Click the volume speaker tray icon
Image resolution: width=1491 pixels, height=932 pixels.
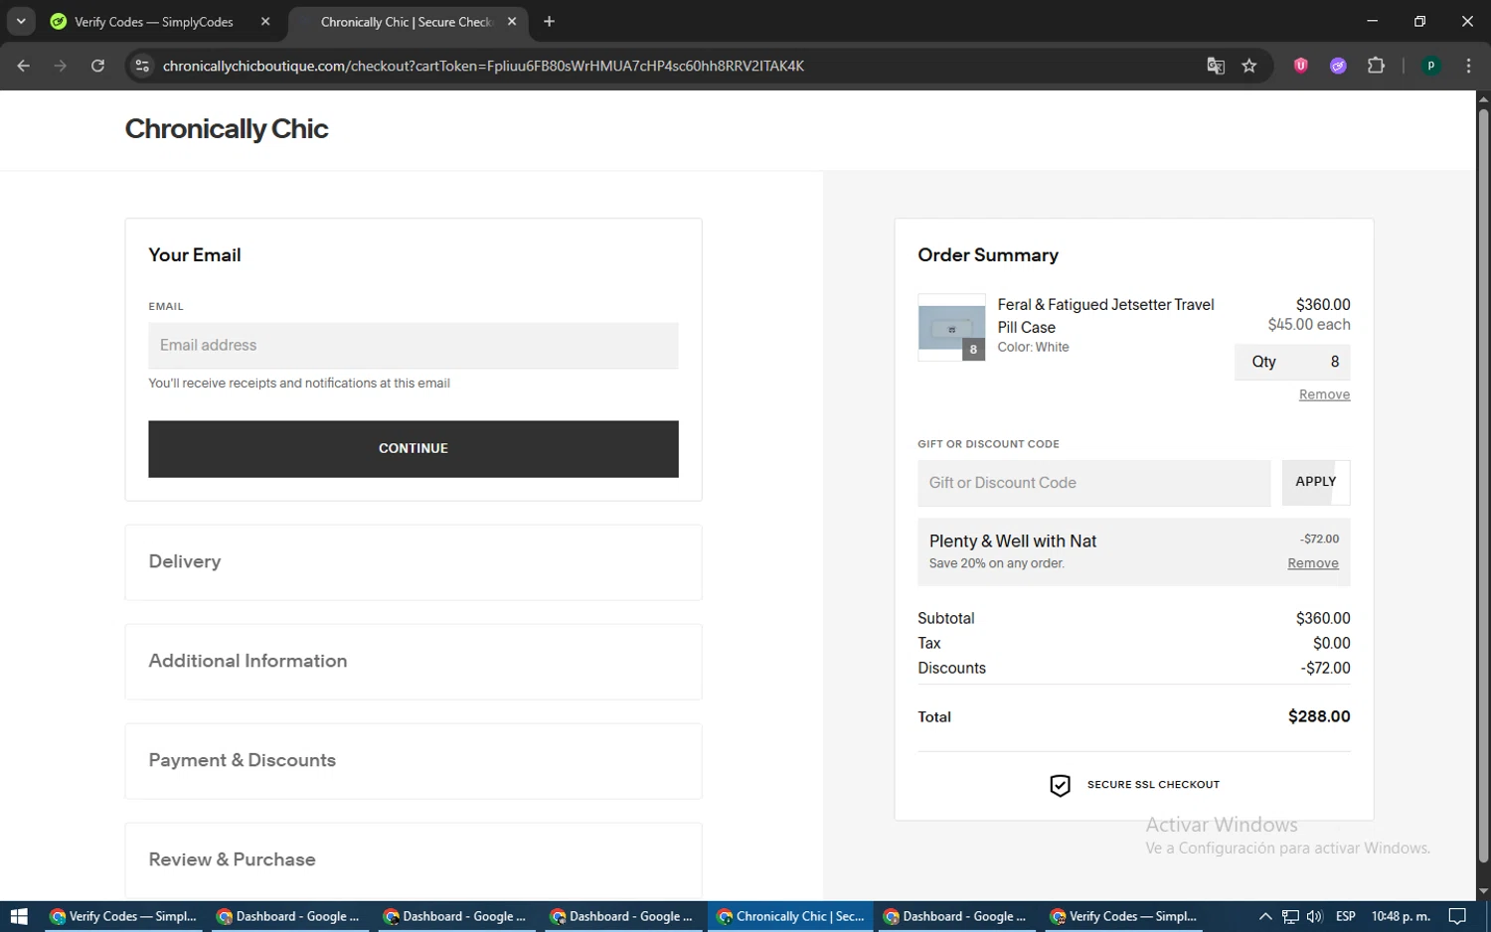click(1314, 916)
